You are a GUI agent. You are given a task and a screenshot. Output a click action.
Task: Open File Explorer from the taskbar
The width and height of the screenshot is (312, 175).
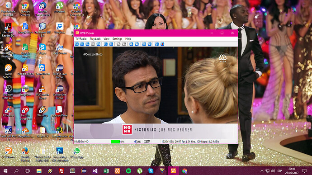pos(39,171)
